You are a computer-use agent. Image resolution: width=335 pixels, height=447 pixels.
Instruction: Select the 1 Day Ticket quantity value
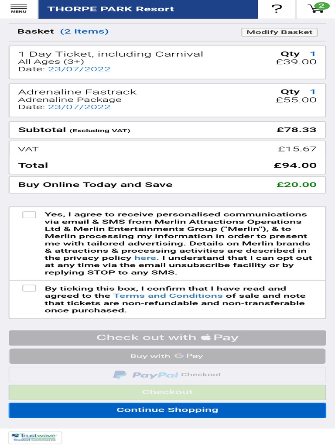click(312, 54)
